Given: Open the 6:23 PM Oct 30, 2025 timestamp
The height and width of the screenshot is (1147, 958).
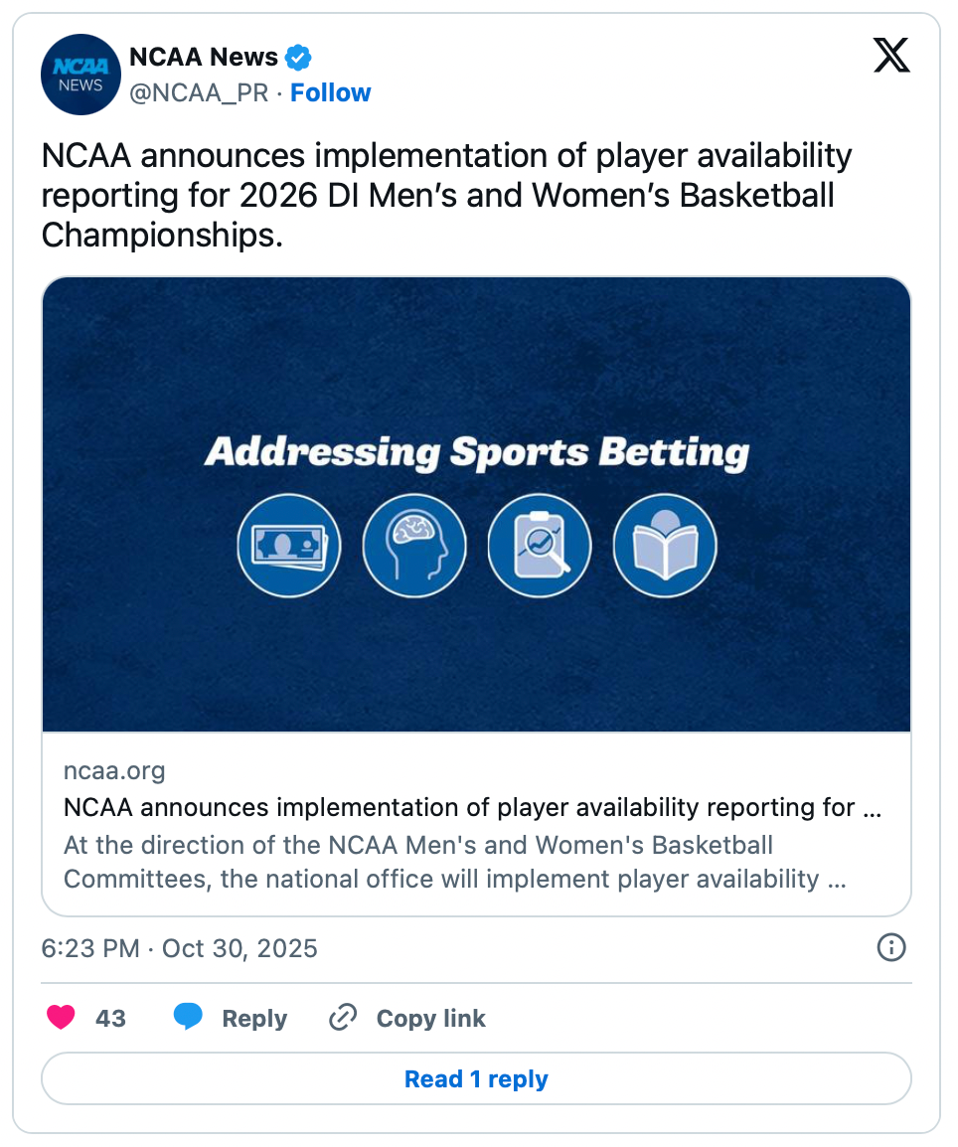Looking at the screenshot, I should click(x=179, y=947).
